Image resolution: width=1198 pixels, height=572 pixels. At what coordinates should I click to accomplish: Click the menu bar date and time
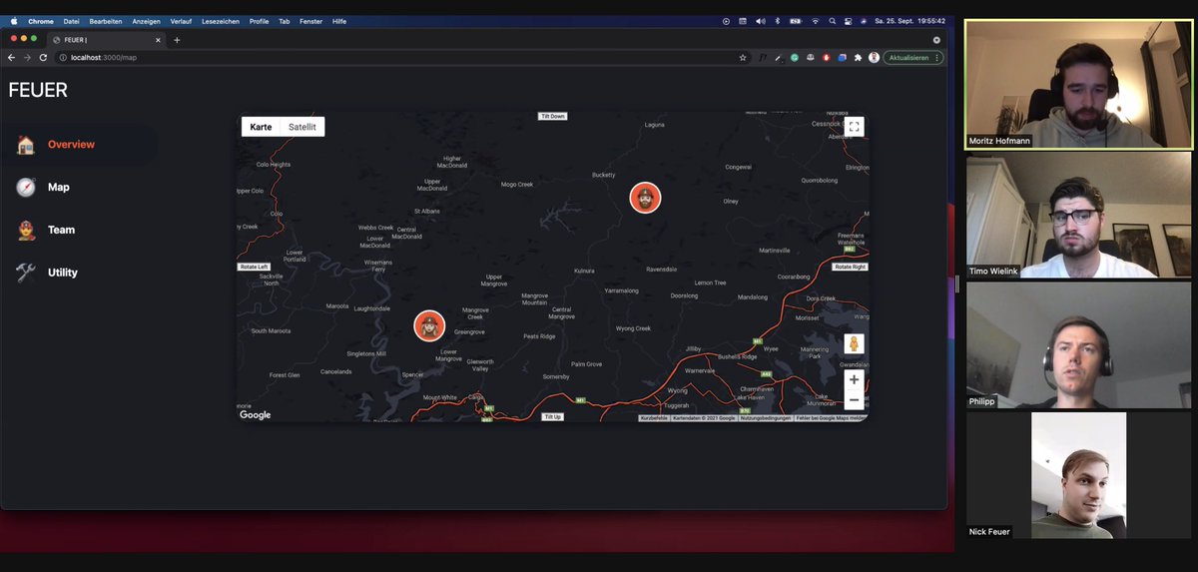[908, 21]
